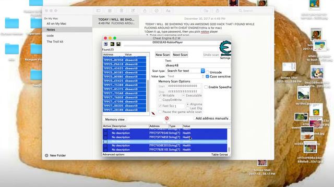Select address table row 7FFC7608E3D5
This screenshot has width=334, height=187.
point(165,145)
